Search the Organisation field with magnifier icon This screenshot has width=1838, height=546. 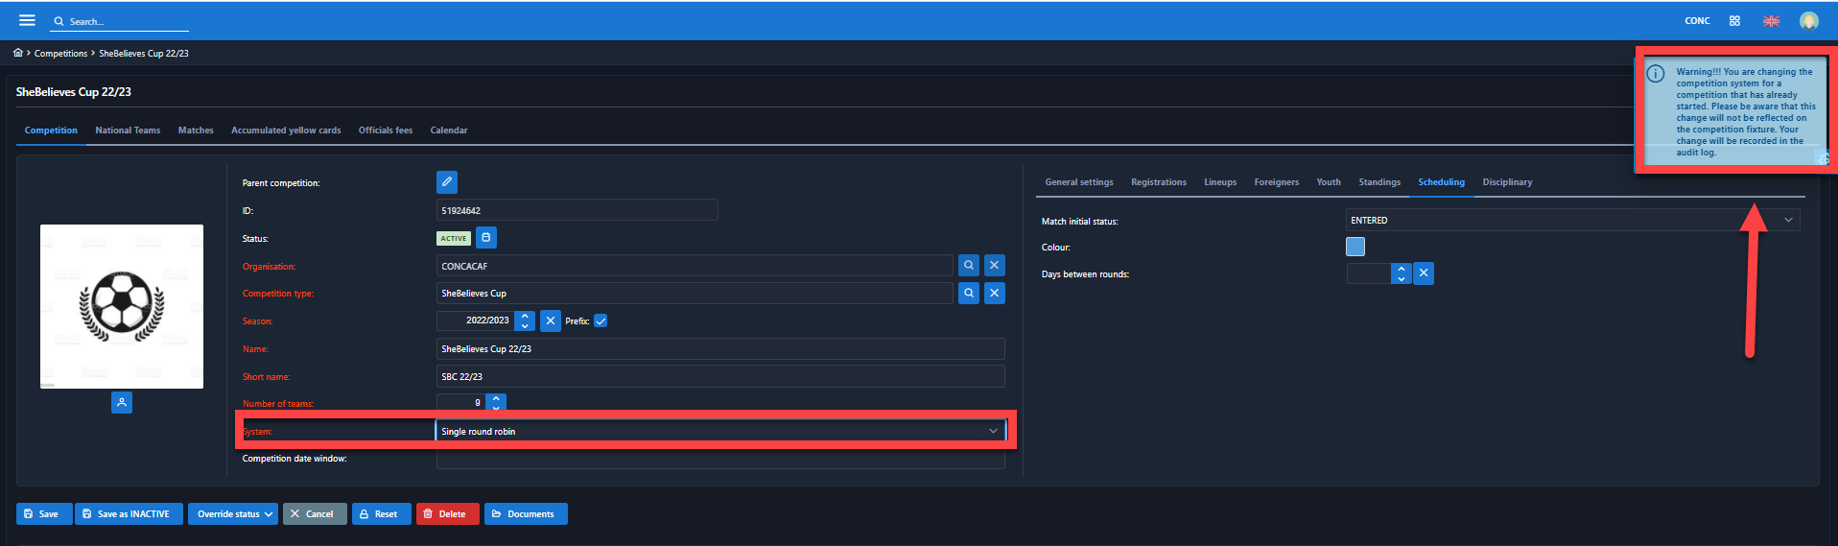coord(969,266)
